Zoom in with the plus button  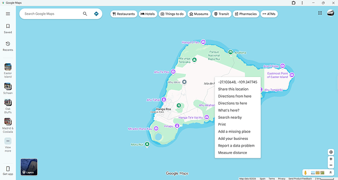331,159
